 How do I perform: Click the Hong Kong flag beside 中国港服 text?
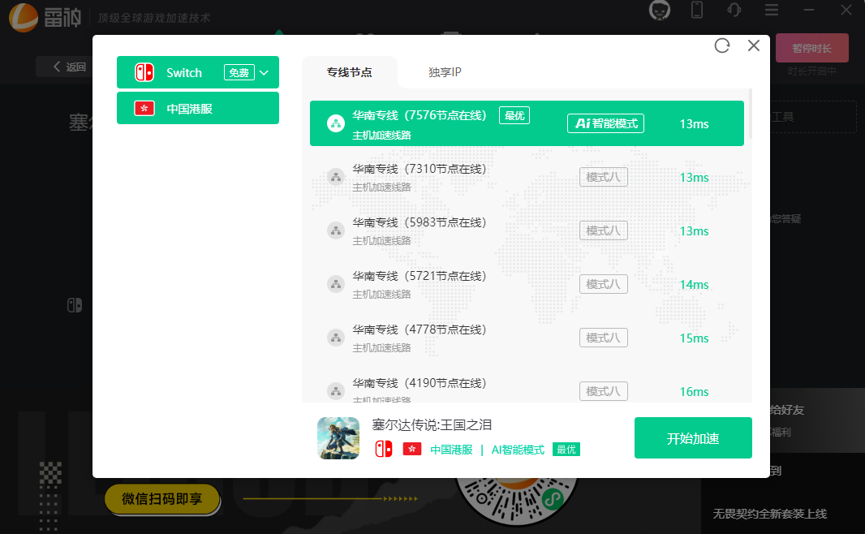[412, 449]
